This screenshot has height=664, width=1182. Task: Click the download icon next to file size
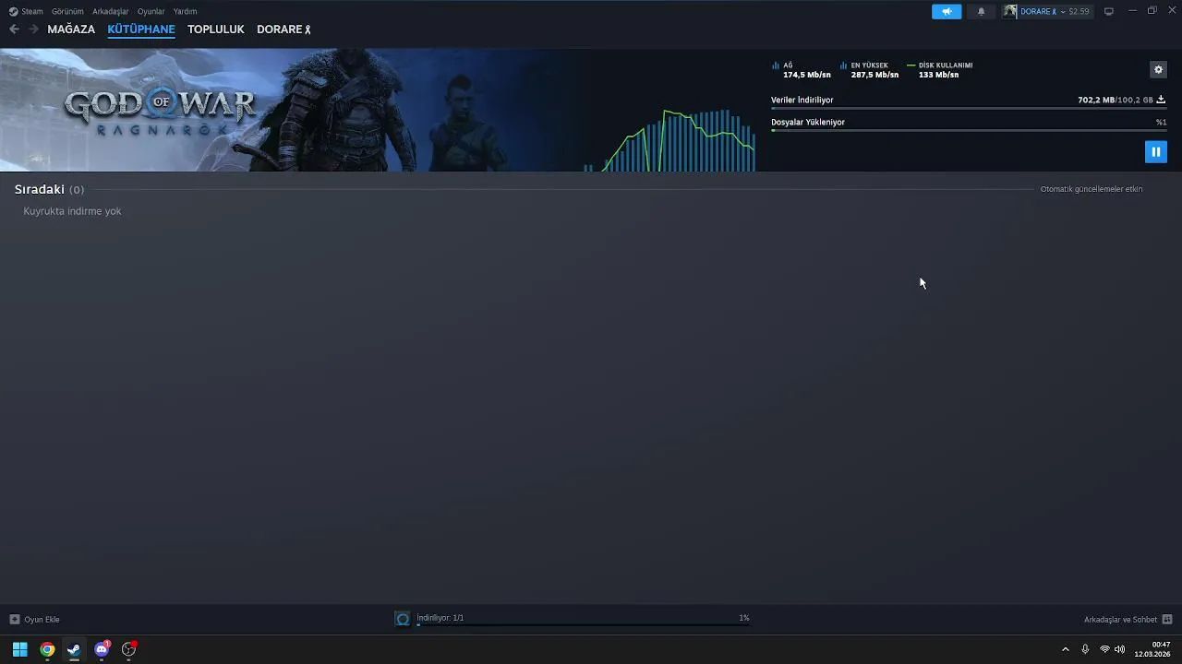pos(1161,100)
